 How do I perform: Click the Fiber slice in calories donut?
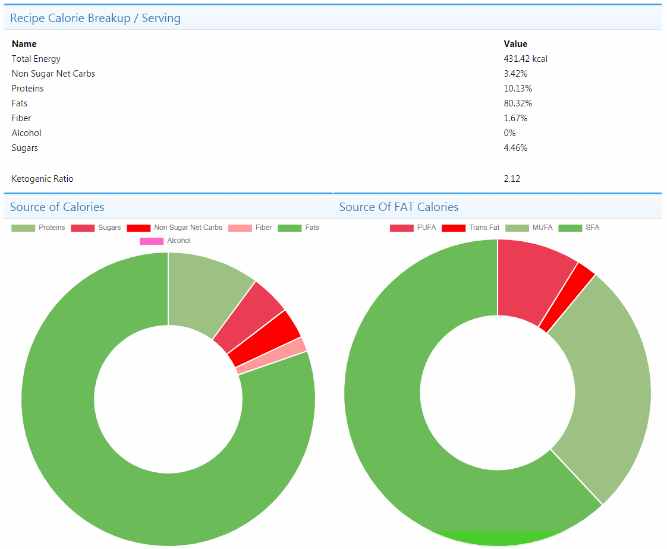tap(273, 356)
